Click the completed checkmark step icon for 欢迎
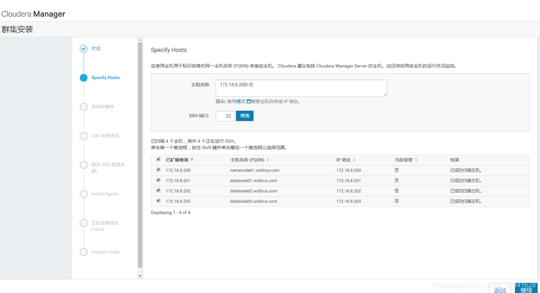540x293 pixels. (x=84, y=48)
